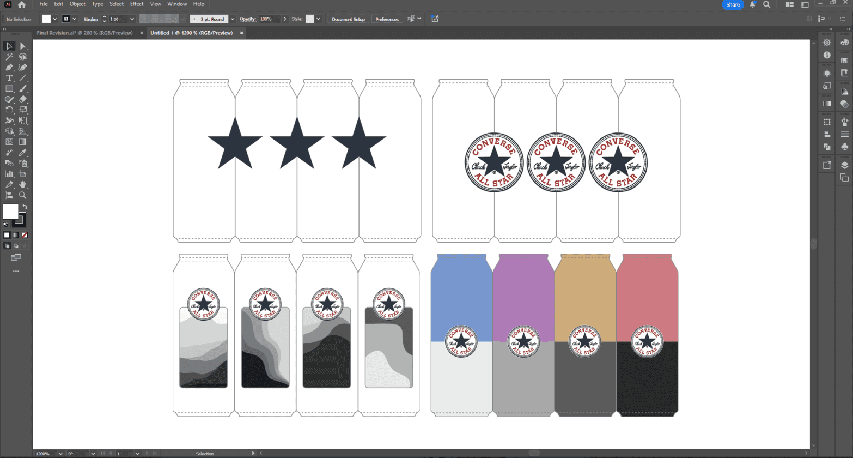The image size is (853, 458).
Task: Open the File menu
Action: [x=44, y=4]
